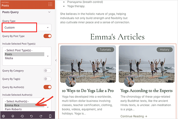Viewport: 178px width, 119px height.
Task: Click the Tutorials post yoga thumbnail
Action: click(x=88, y=64)
